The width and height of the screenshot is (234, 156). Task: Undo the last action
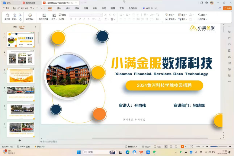pyautogui.click(x=31, y=8)
